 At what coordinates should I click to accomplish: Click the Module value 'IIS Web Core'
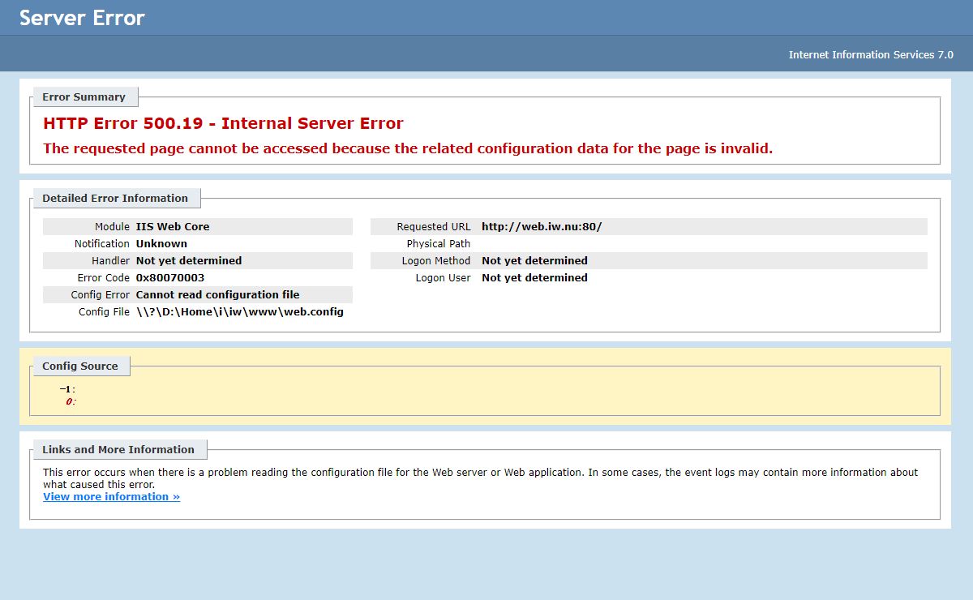coord(173,226)
